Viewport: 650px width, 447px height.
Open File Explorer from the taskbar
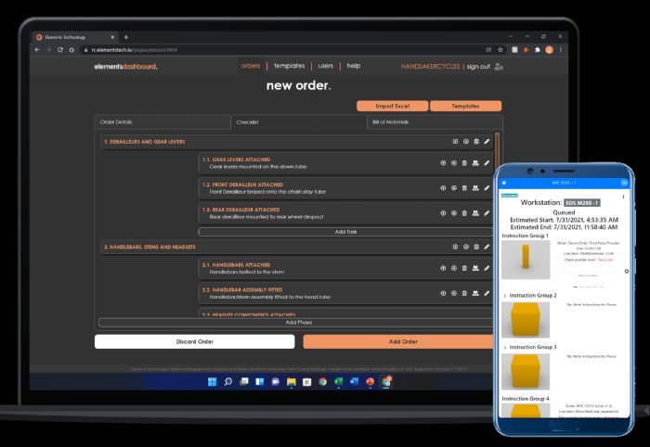[291, 381]
